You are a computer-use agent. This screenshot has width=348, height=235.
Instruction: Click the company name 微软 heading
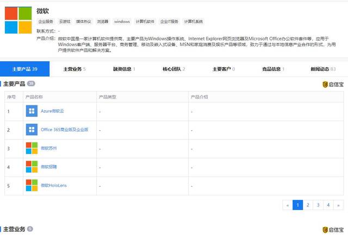point(42,11)
